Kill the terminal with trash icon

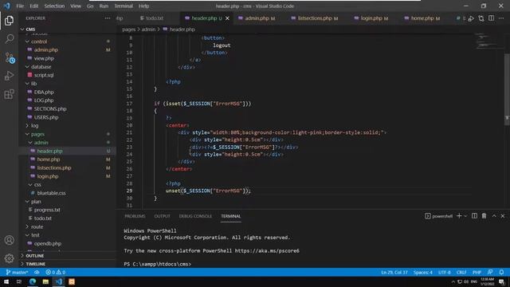[484, 216]
